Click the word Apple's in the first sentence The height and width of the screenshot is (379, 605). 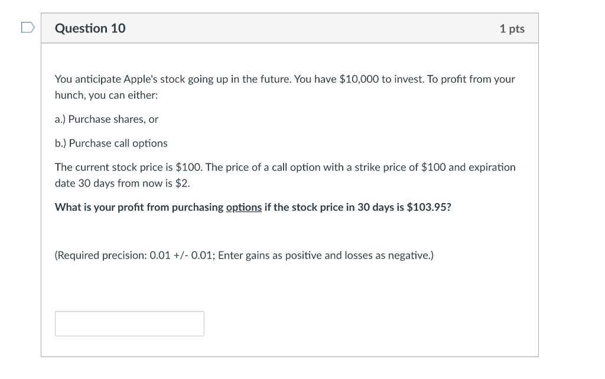(141, 80)
